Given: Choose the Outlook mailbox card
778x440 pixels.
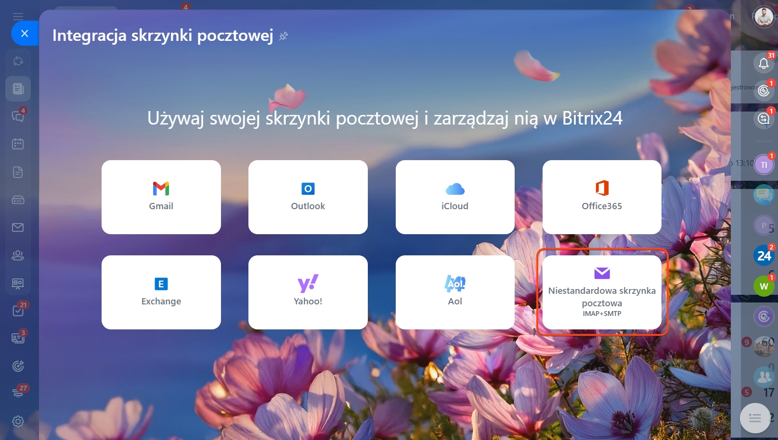Looking at the screenshot, I should tap(308, 197).
